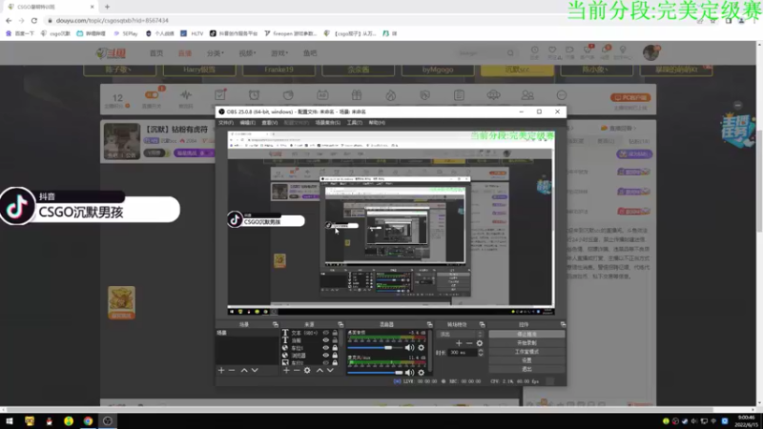Toggle the lock on the 浏览器 source
763x429 pixels.
(335, 356)
